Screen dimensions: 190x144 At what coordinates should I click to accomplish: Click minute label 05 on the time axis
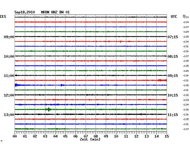[x=65, y=136]
